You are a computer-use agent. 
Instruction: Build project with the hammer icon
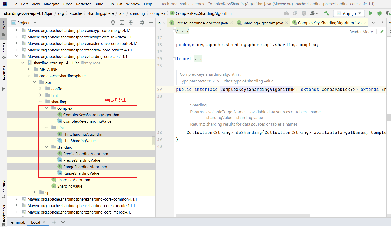tap(327, 13)
